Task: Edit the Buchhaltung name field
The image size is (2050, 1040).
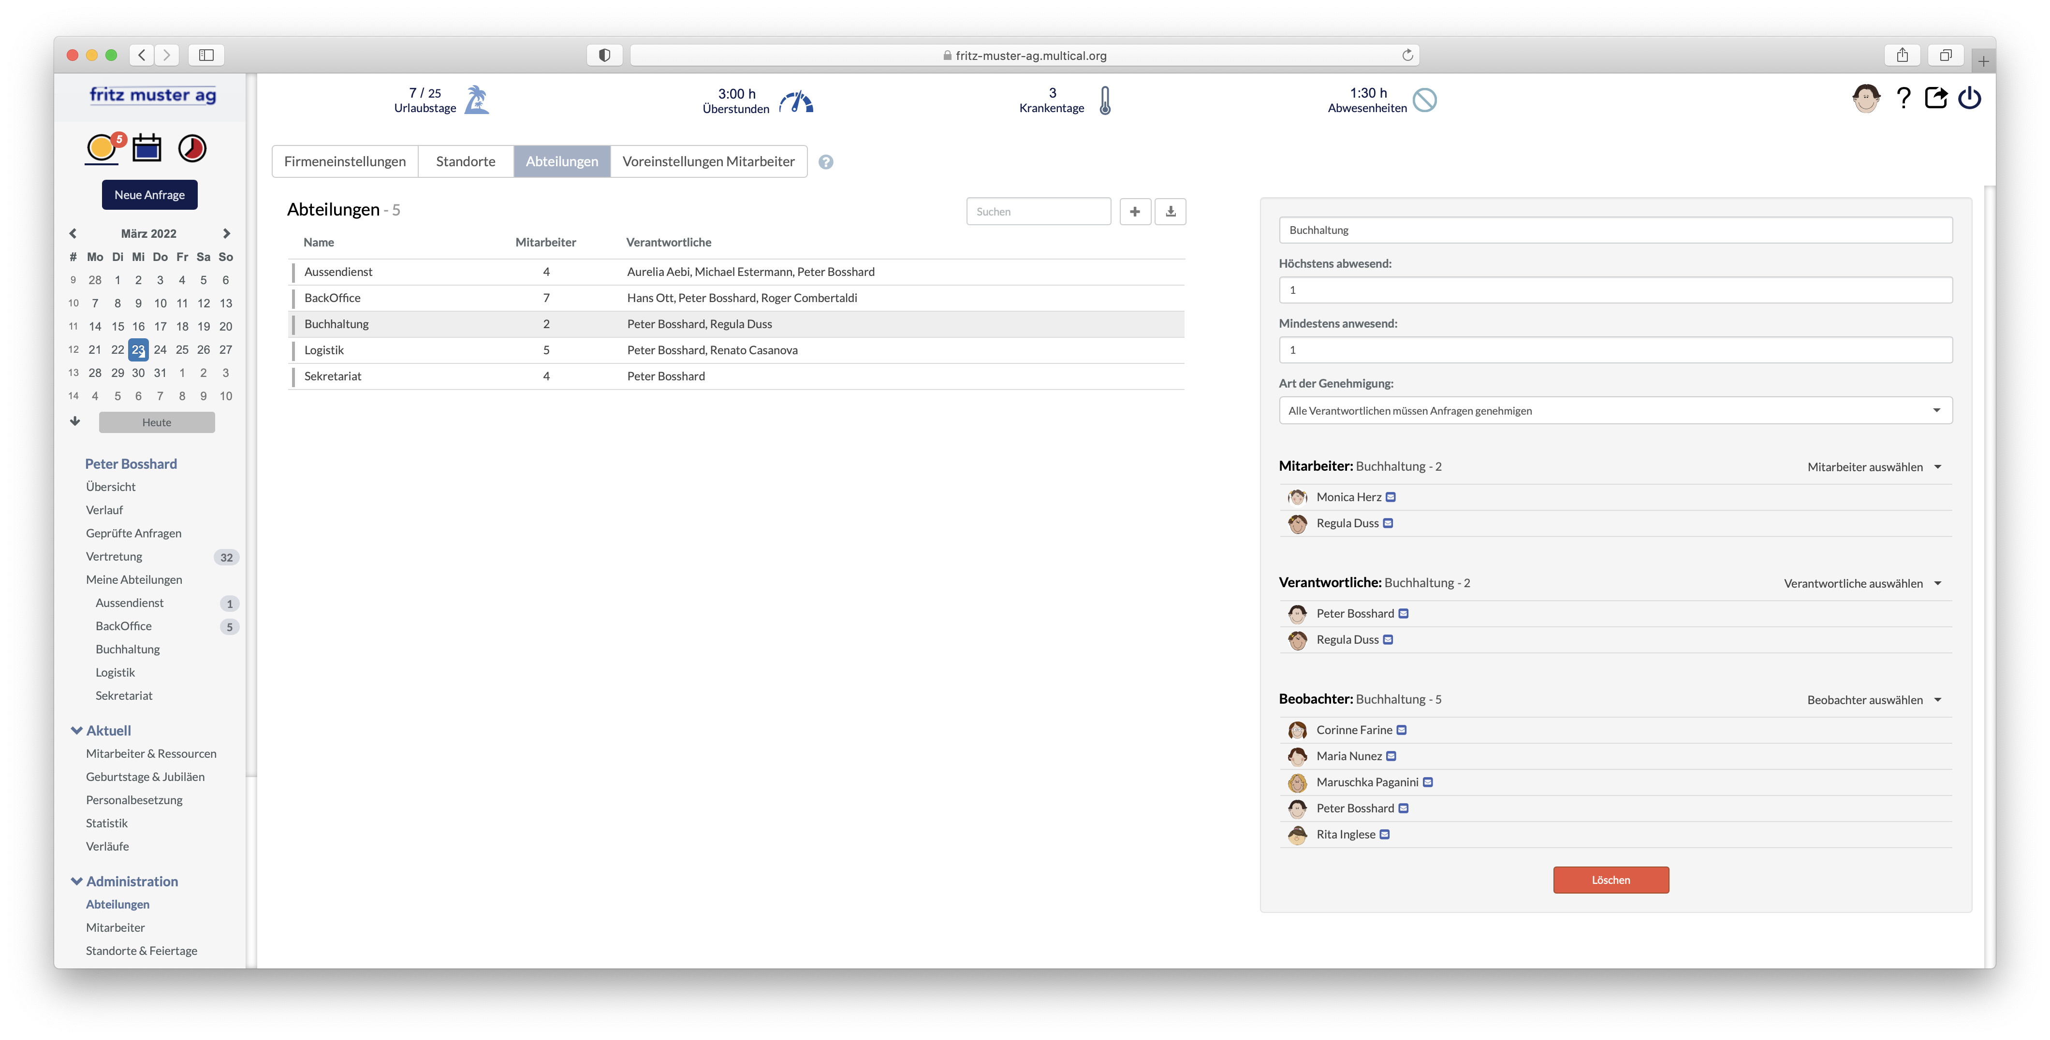Action: click(x=1615, y=230)
